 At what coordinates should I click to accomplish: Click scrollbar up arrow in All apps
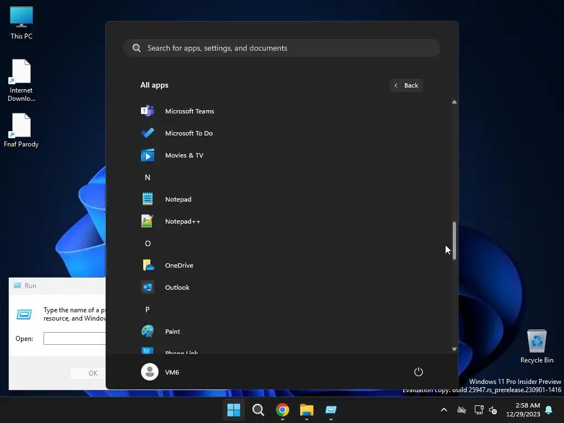point(454,102)
